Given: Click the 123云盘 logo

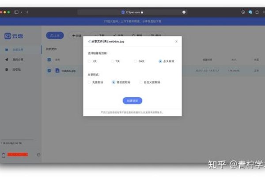Looking at the screenshot, I should pos(14,36).
